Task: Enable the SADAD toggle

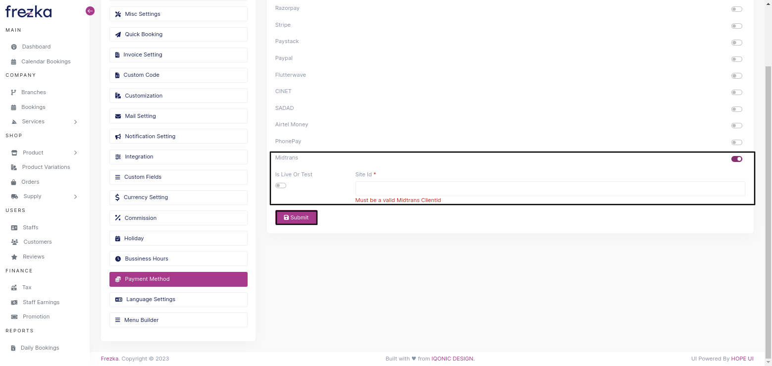Action: coord(736,109)
